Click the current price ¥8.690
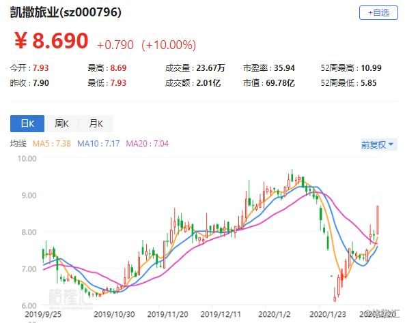The image size is (405, 323). [x=51, y=40]
